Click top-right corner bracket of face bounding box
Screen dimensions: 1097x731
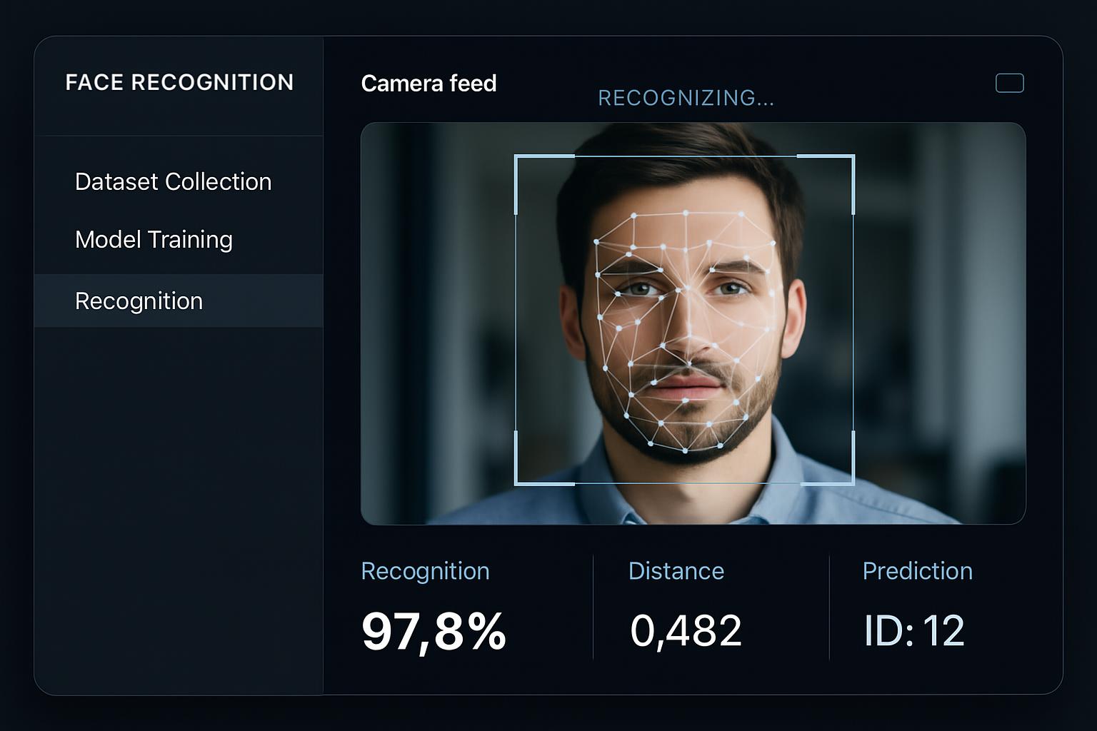pyautogui.click(x=852, y=158)
